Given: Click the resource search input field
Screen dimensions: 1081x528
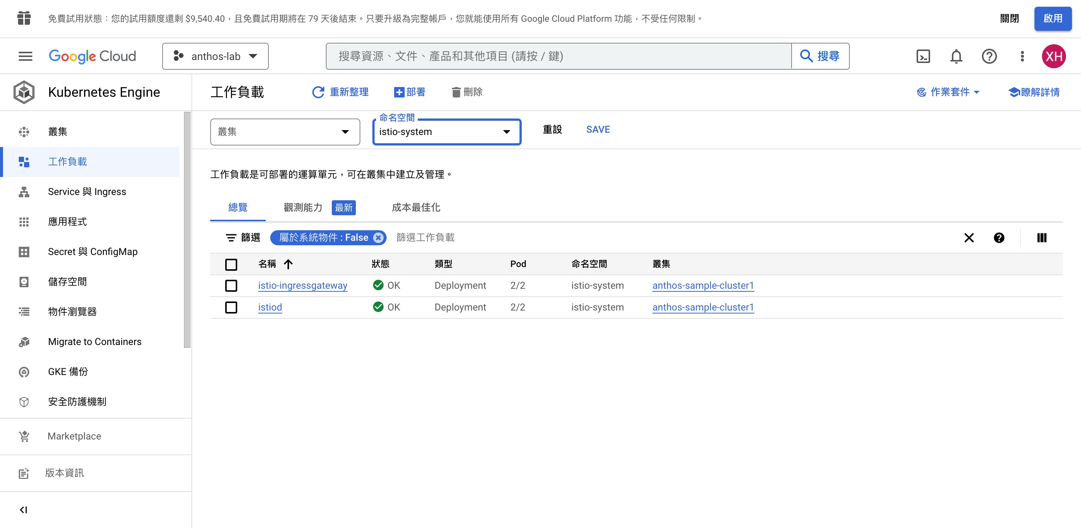Looking at the screenshot, I should [x=558, y=56].
